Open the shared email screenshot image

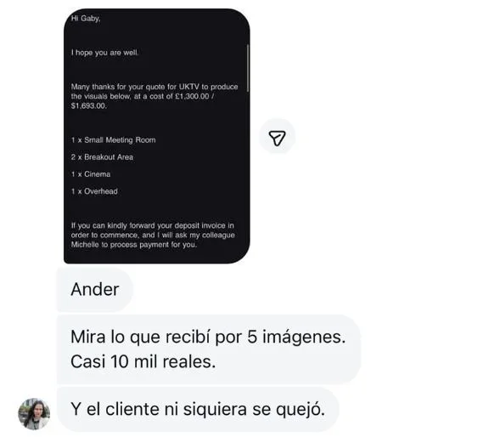pos(157,136)
